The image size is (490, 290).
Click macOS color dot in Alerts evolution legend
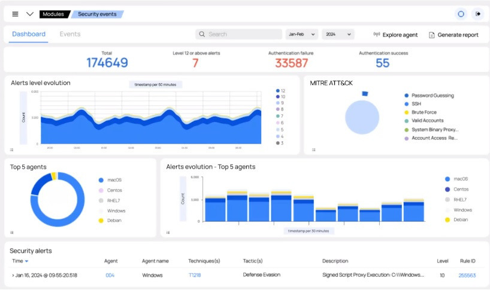[x=447, y=179]
